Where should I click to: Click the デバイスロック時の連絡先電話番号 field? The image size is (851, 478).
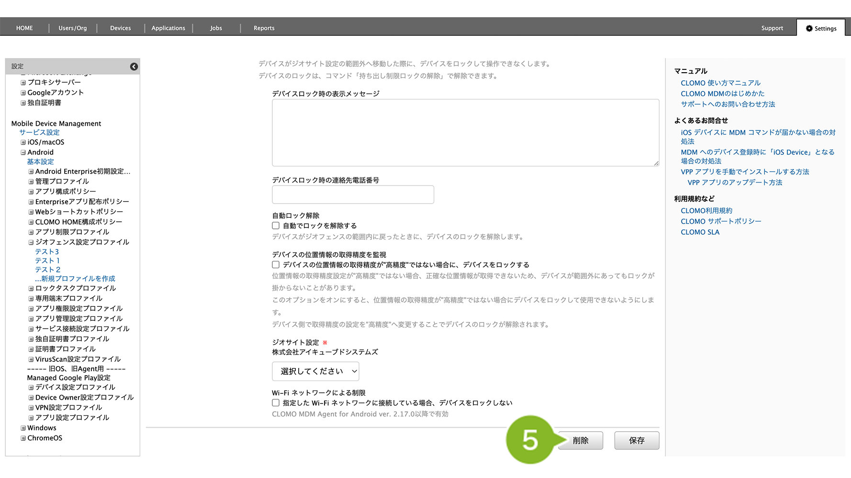pos(353,195)
